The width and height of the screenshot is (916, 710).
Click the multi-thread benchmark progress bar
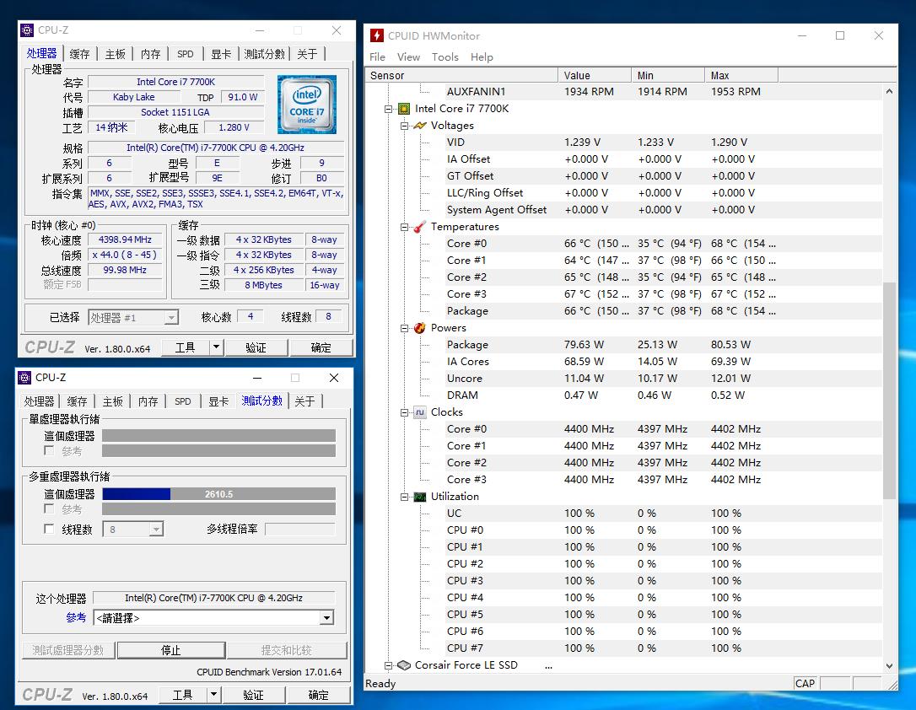218,494
